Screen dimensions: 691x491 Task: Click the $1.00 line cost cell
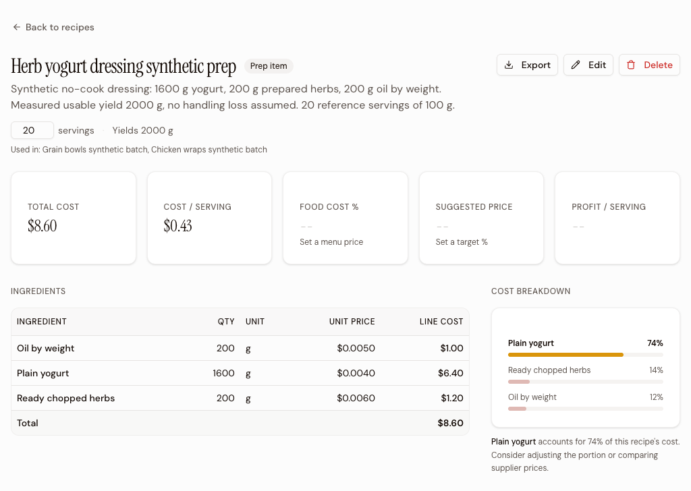point(451,348)
